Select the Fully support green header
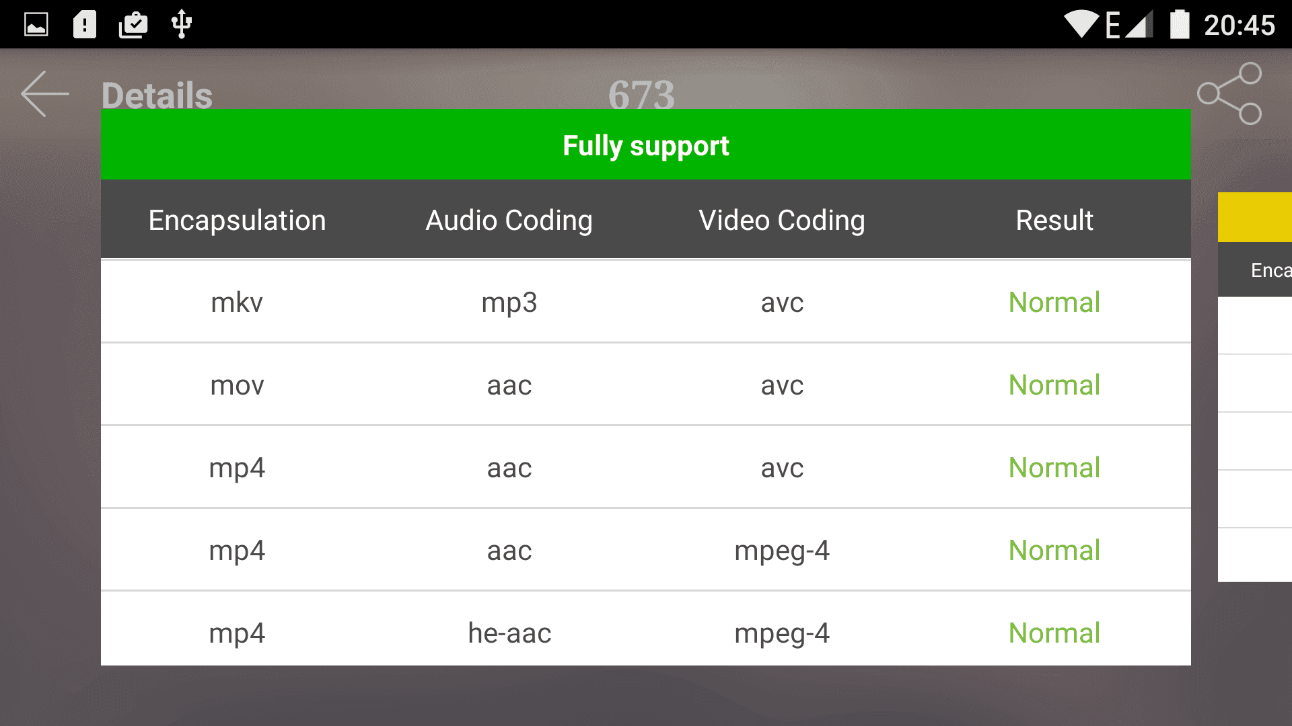1292x726 pixels. (x=646, y=145)
